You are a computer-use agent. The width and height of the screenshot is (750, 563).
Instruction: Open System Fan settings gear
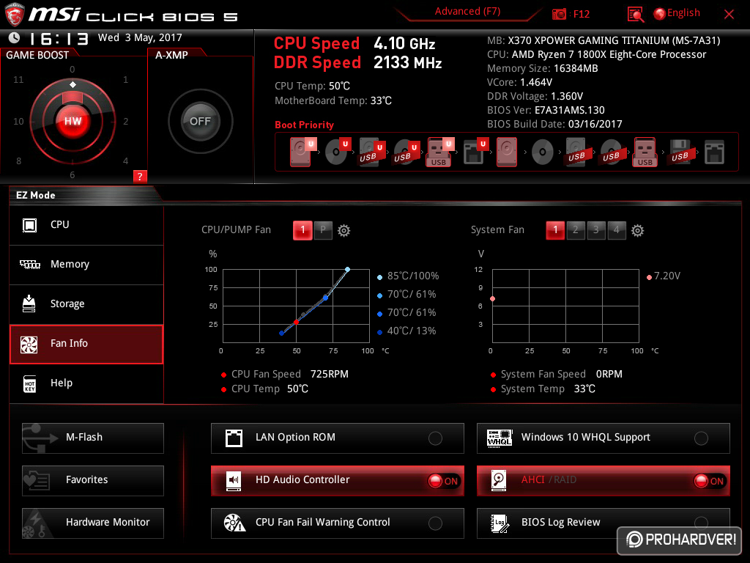pyautogui.click(x=638, y=231)
